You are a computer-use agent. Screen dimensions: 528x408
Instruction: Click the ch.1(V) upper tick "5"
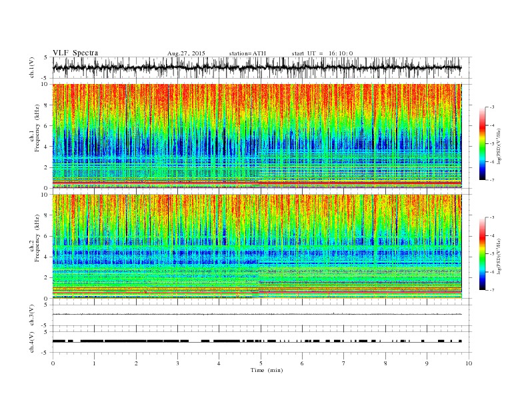click(x=46, y=57)
